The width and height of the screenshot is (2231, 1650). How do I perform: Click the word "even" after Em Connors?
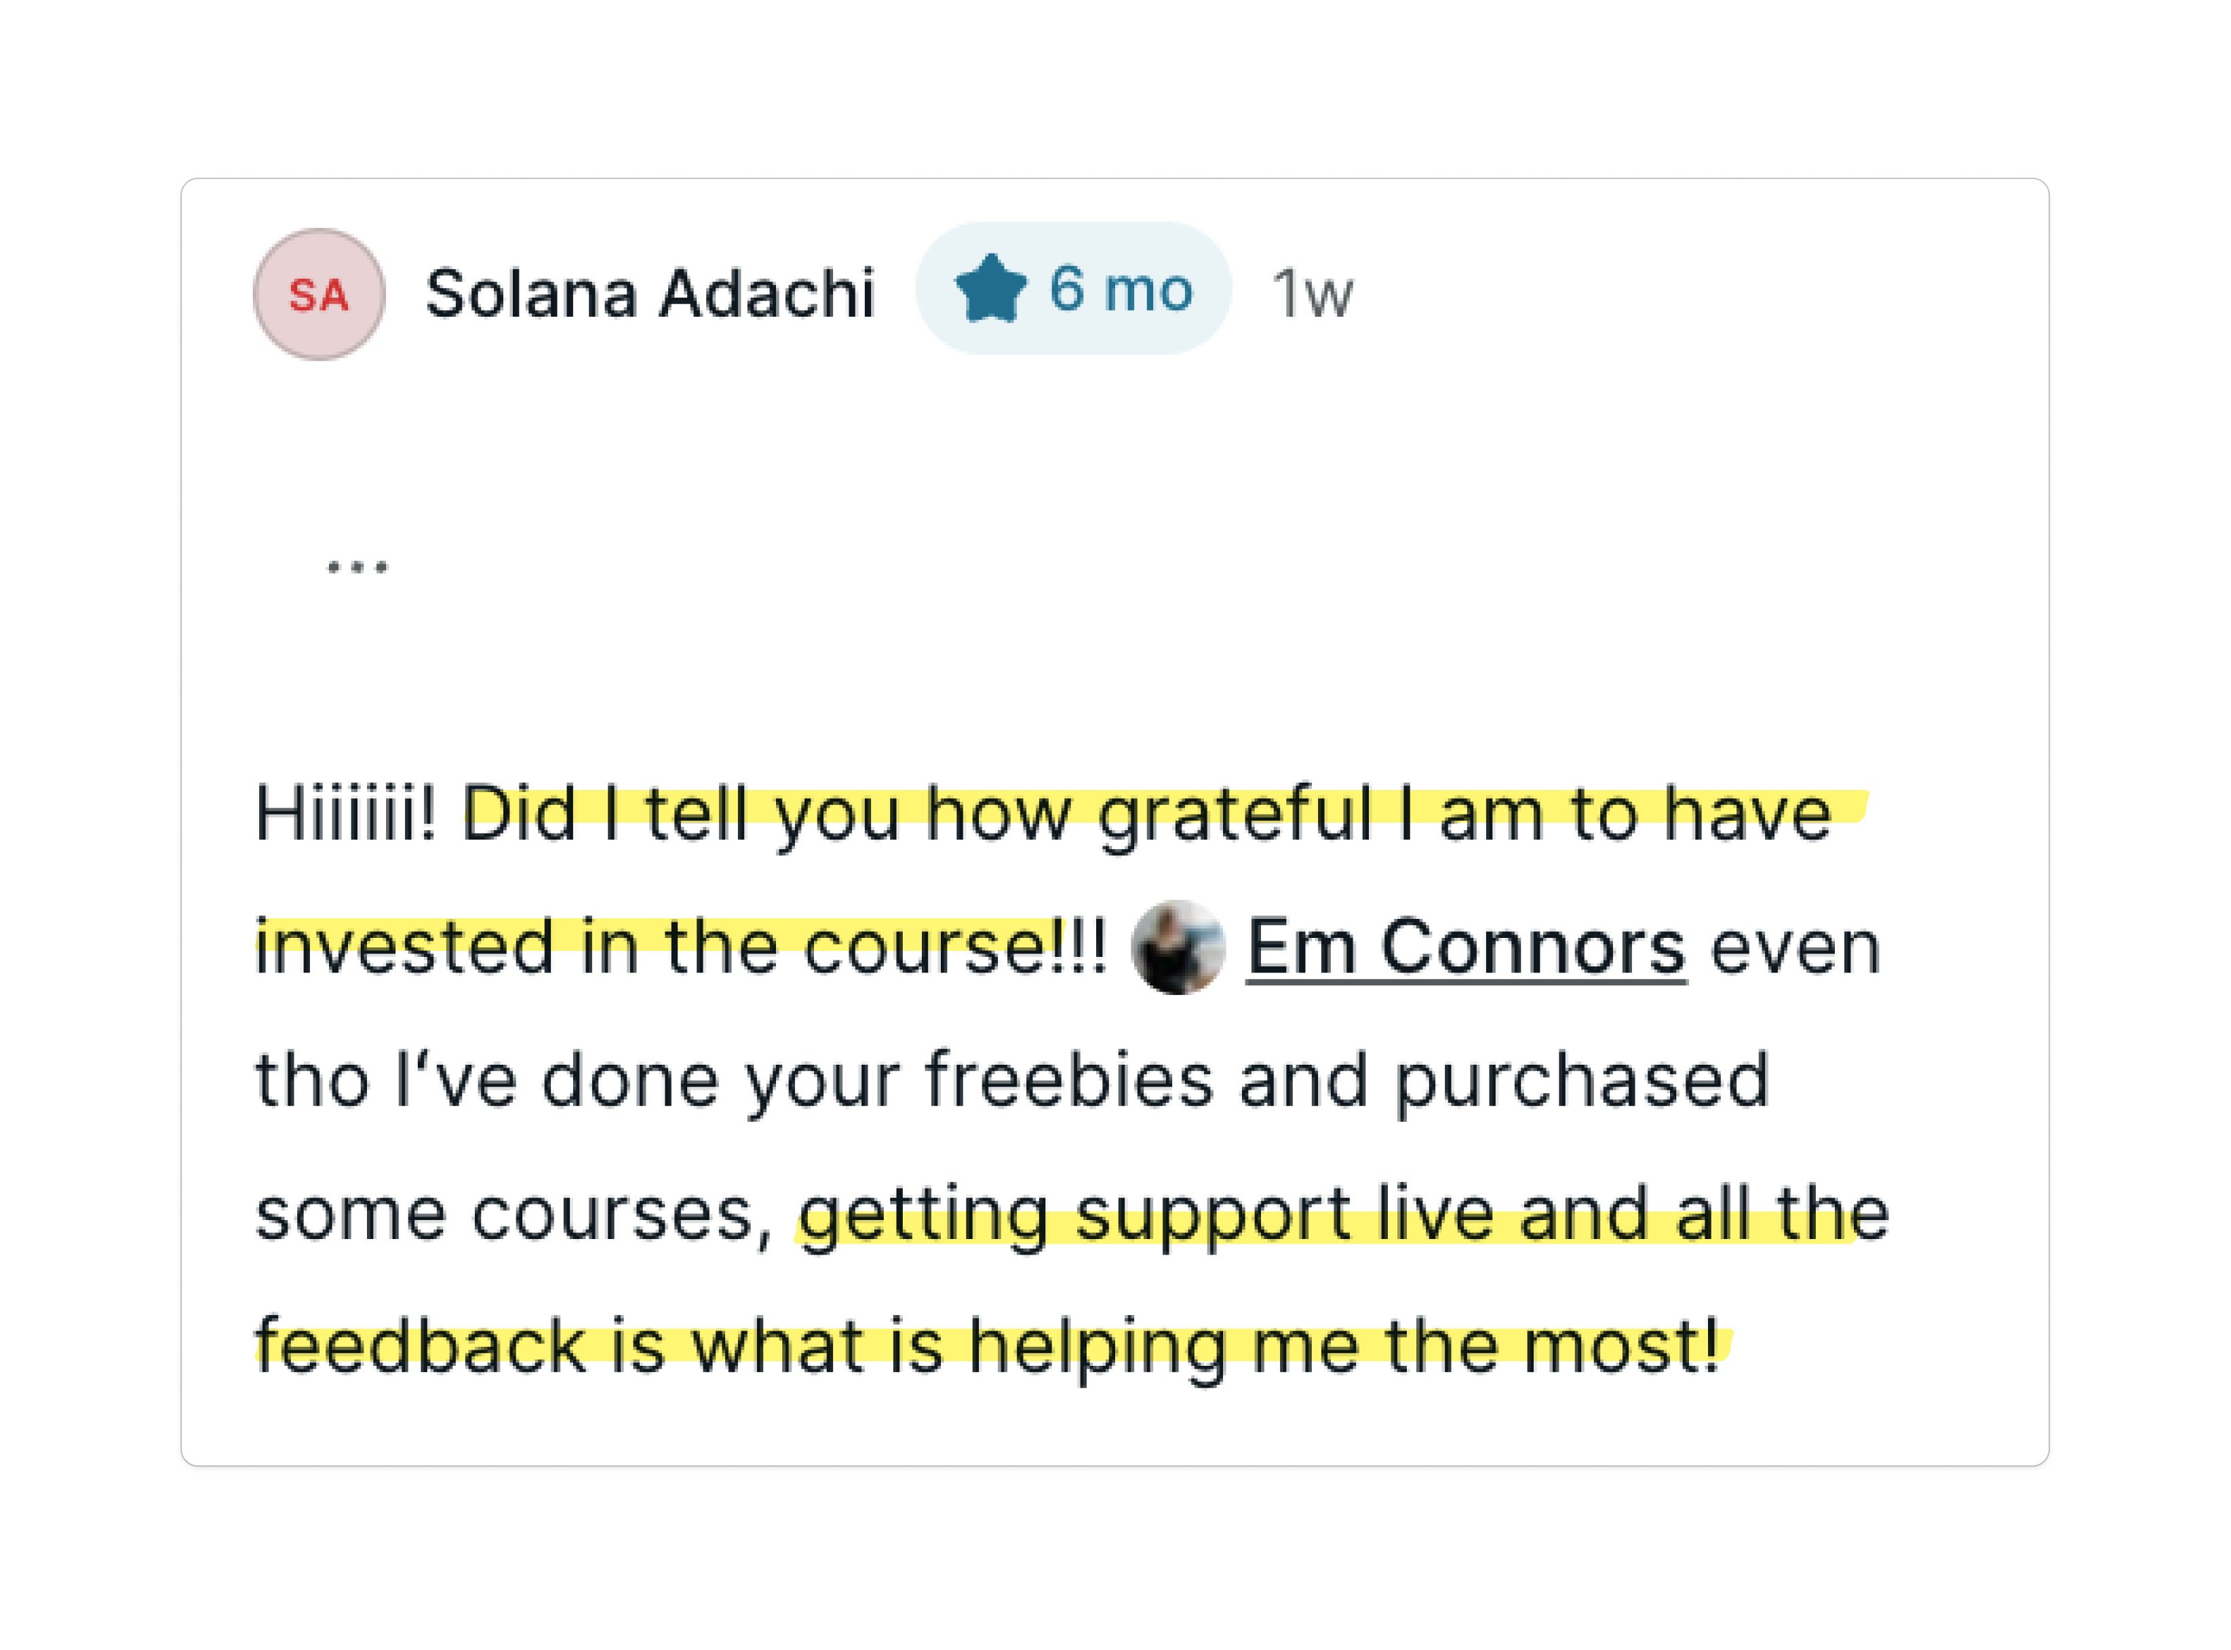click(x=1796, y=947)
